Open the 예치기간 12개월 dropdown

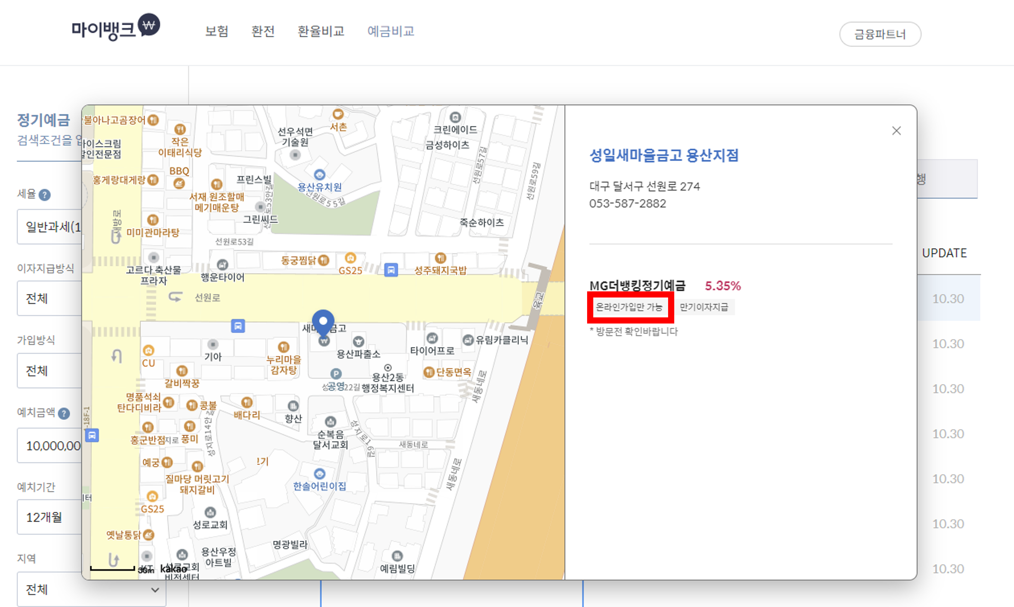(49, 517)
